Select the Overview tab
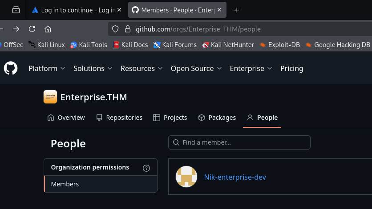372x209 pixels. click(66, 118)
